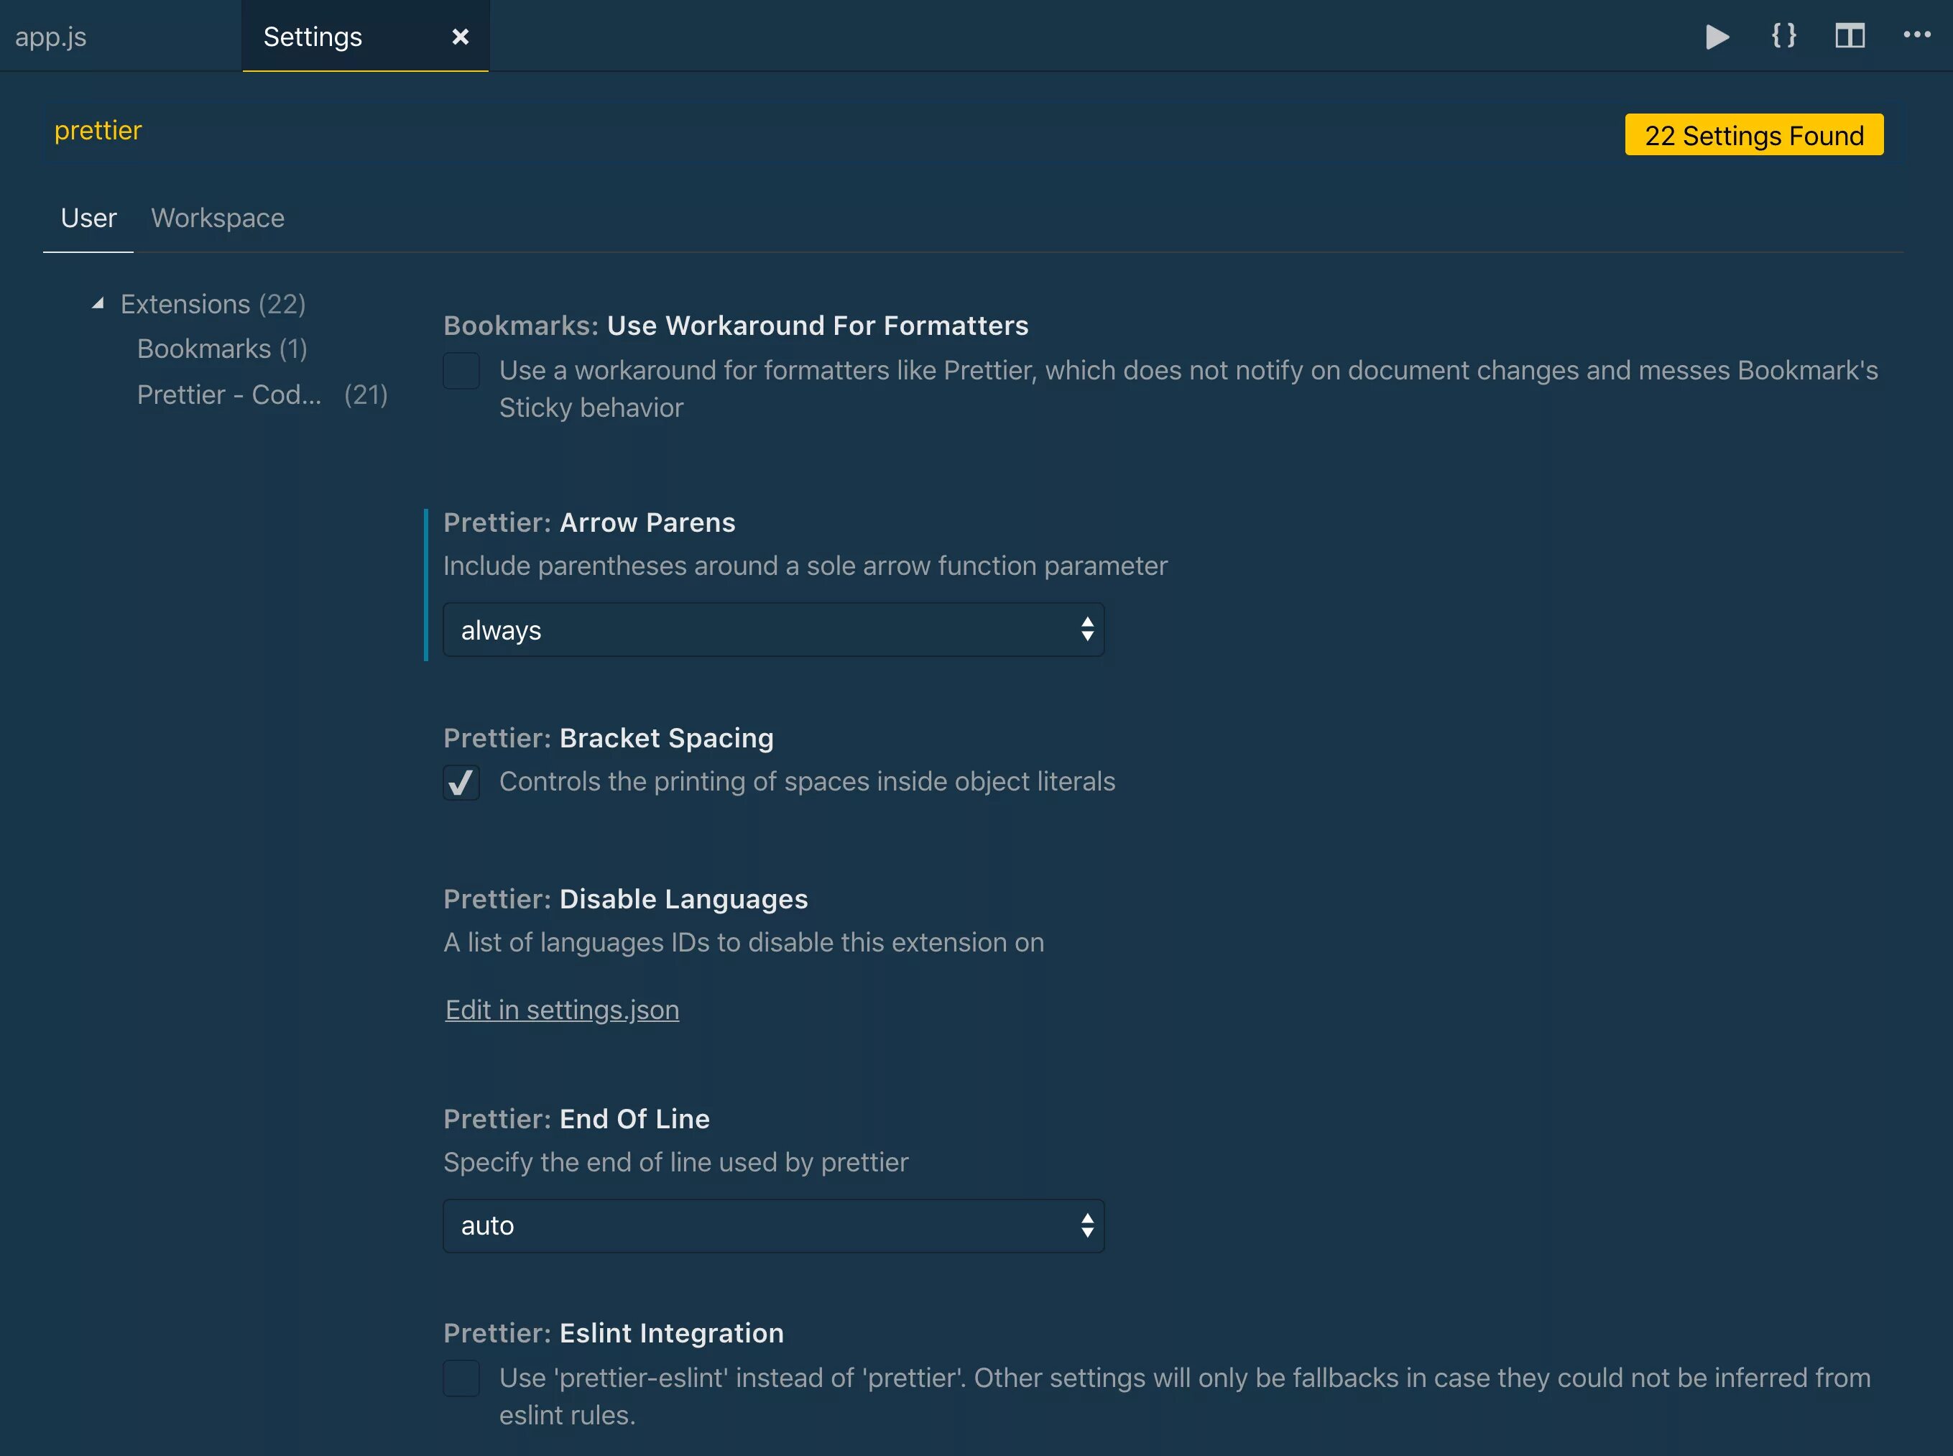
Task: Select Prettier - Code formatter tree item
Action: tap(229, 395)
